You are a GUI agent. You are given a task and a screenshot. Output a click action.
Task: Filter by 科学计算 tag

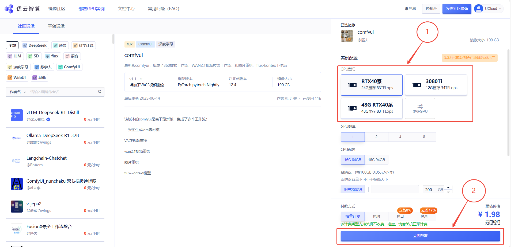click(84, 45)
